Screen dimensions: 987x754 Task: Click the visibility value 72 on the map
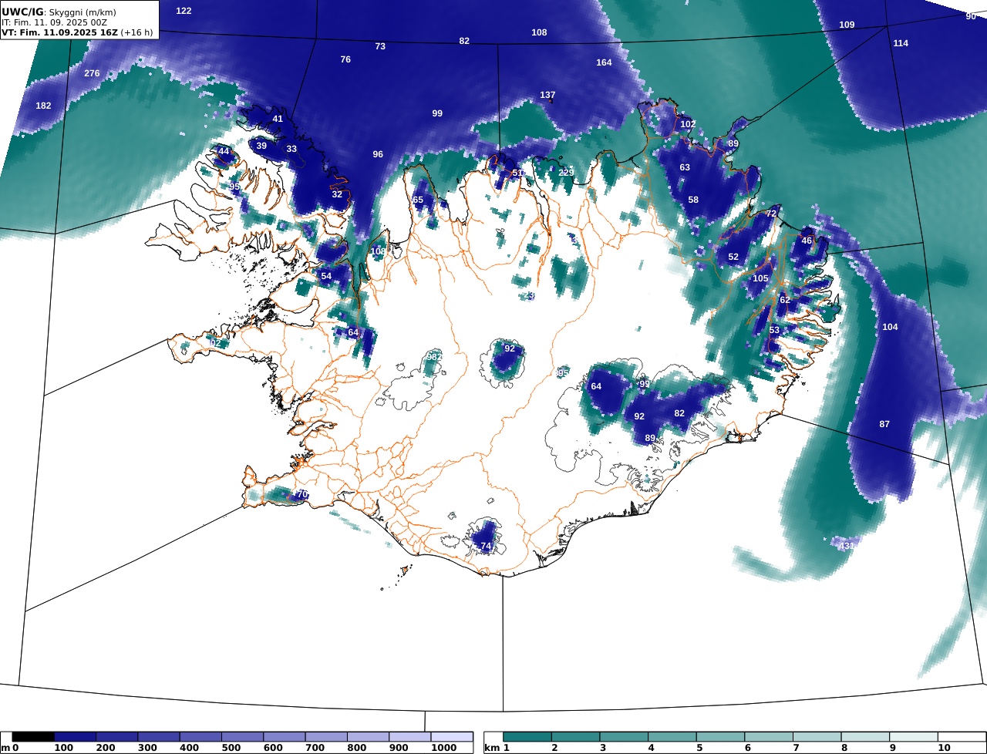[x=771, y=214]
